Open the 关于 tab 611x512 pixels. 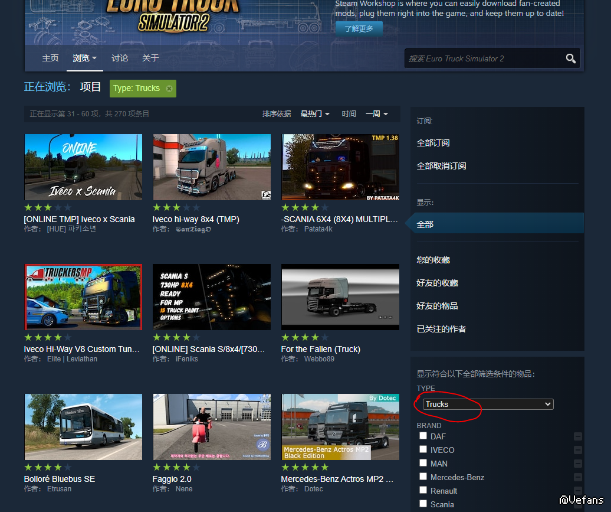(x=150, y=58)
